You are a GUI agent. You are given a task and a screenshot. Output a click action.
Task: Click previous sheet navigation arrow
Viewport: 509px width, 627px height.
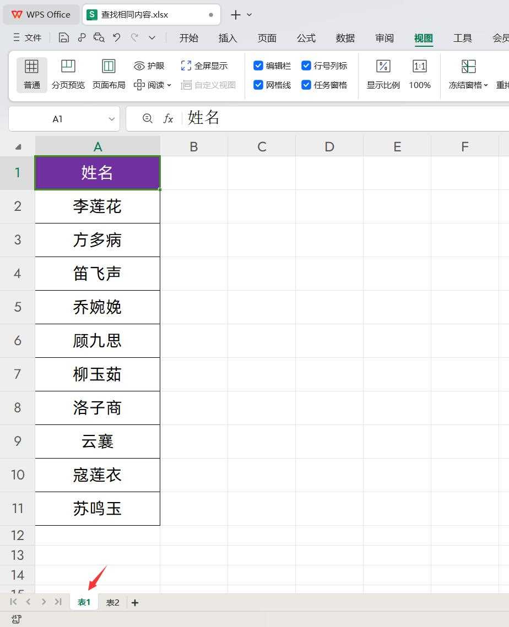[28, 602]
